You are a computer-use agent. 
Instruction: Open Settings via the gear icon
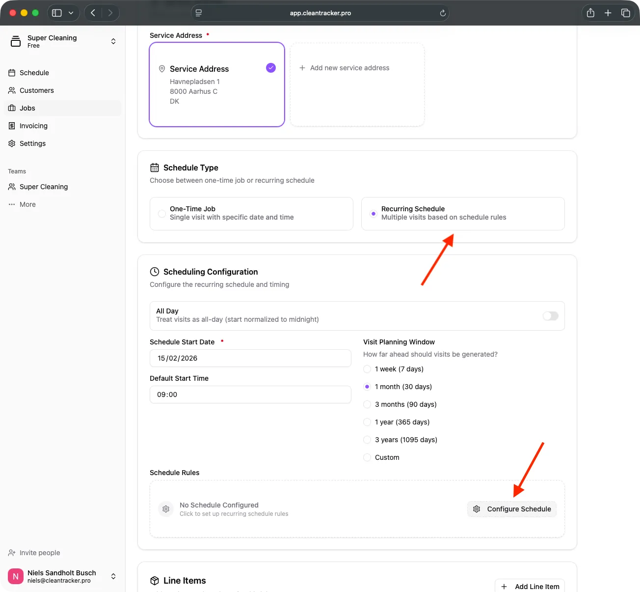(x=12, y=143)
